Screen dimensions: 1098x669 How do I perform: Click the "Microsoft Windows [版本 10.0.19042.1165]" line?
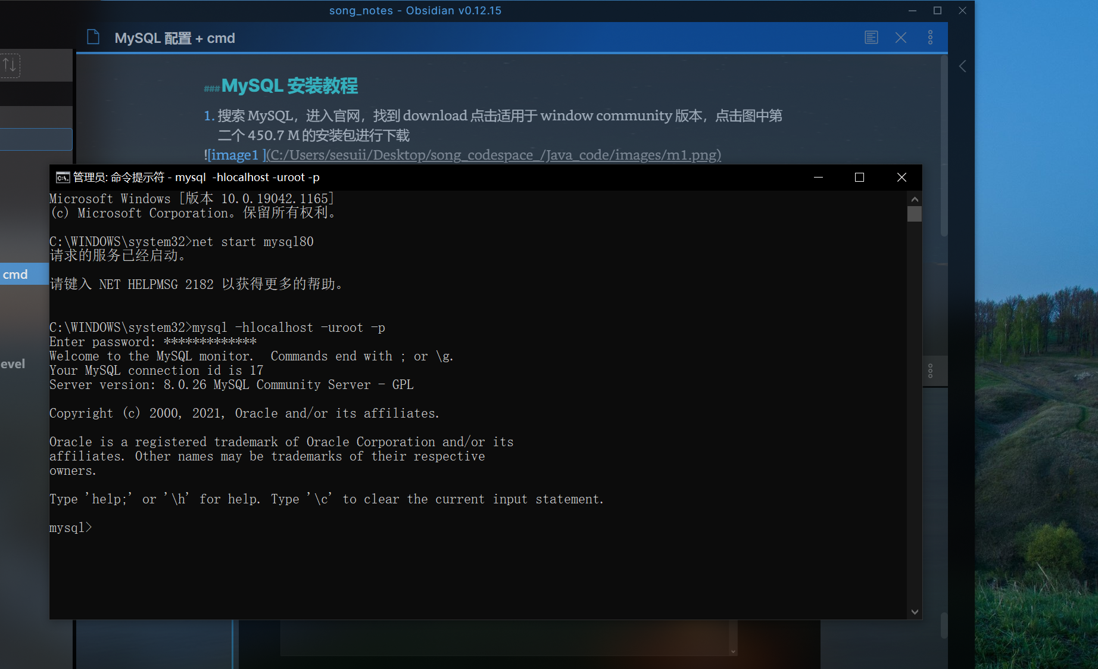pyautogui.click(x=192, y=198)
